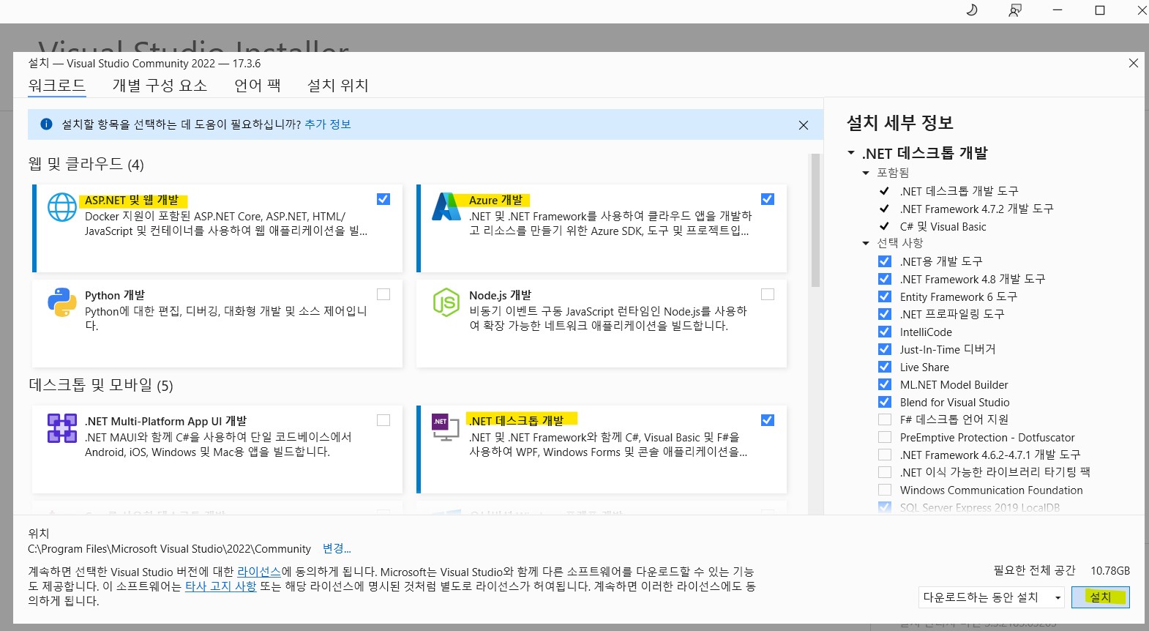Uncheck the IntelliCode optional component
The width and height of the screenshot is (1149, 631).
(x=885, y=332)
